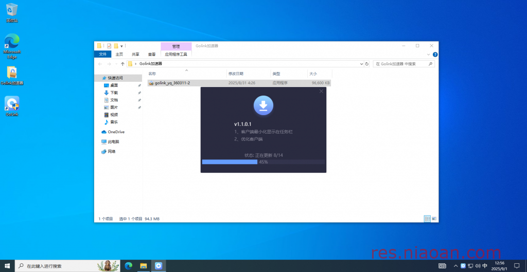
Task: Open the 文件 ribbon tab
Action: 103,54
